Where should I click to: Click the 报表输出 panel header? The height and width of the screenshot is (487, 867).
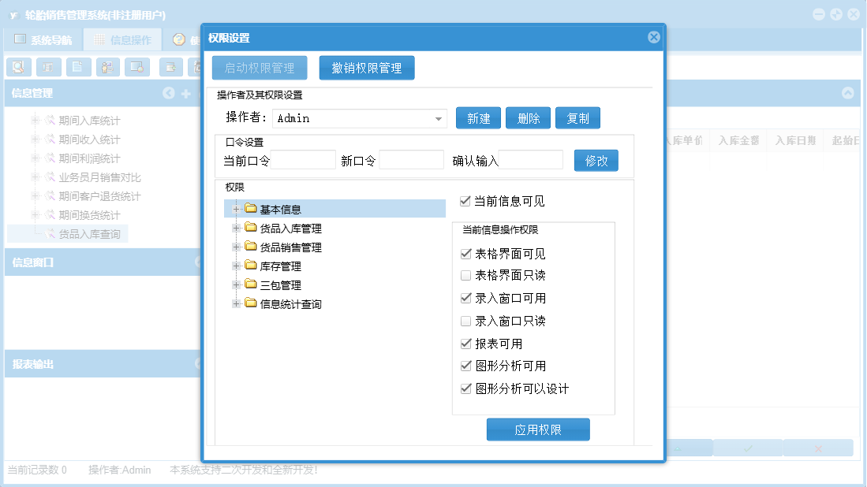[x=103, y=364]
